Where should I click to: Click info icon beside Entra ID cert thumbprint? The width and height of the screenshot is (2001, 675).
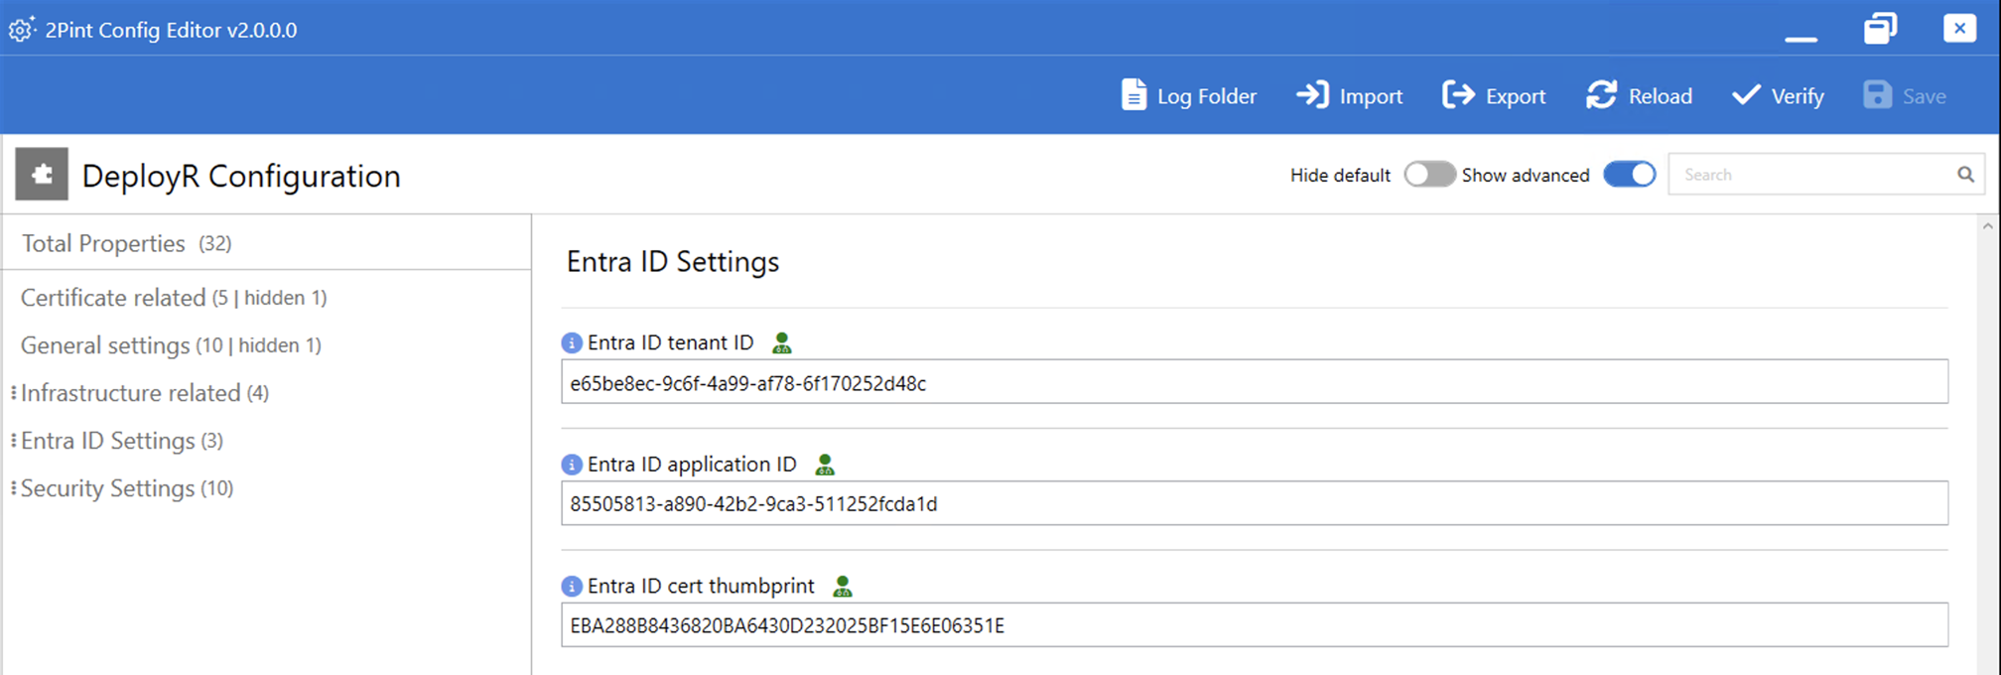click(x=572, y=587)
